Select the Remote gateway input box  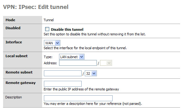(x=63, y=84)
